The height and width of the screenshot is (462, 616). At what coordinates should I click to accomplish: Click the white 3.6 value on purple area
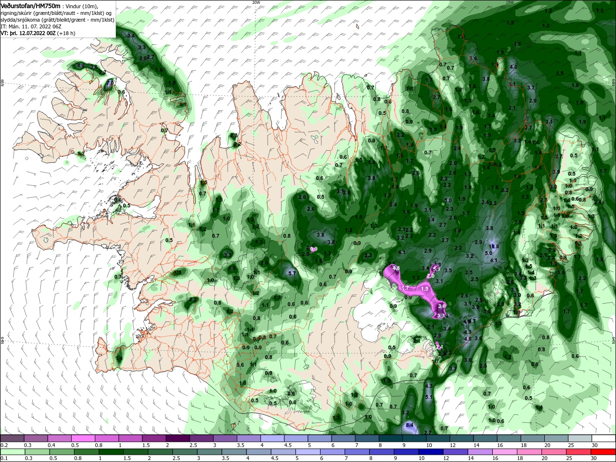point(442,306)
